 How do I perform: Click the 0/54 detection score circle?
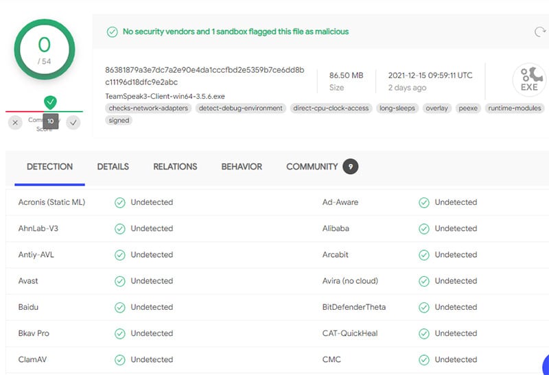click(45, 49)
